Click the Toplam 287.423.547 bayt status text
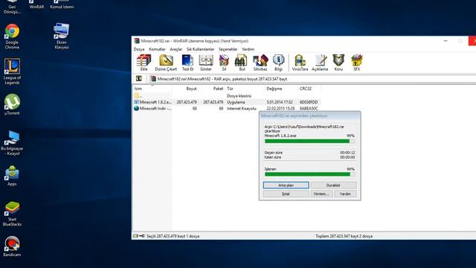 click(x=344, y=236)
